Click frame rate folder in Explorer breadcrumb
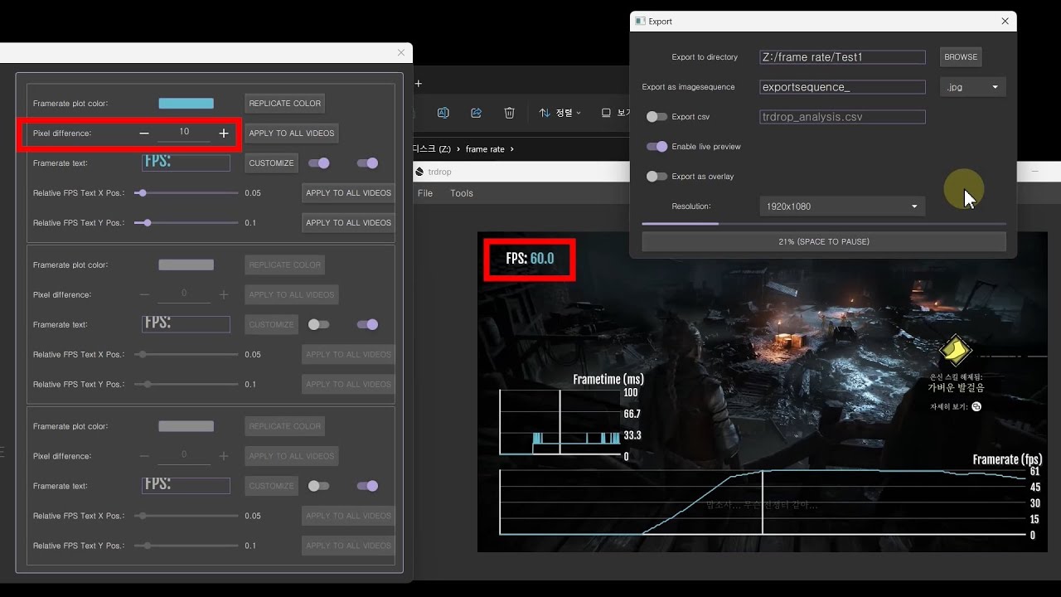The height and width of the screenshot is (597, 1061). point(485,149)
